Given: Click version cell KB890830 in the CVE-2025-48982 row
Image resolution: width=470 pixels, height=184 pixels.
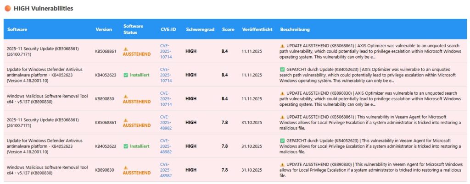Looking at the screenshot, I should coord(105,170).
